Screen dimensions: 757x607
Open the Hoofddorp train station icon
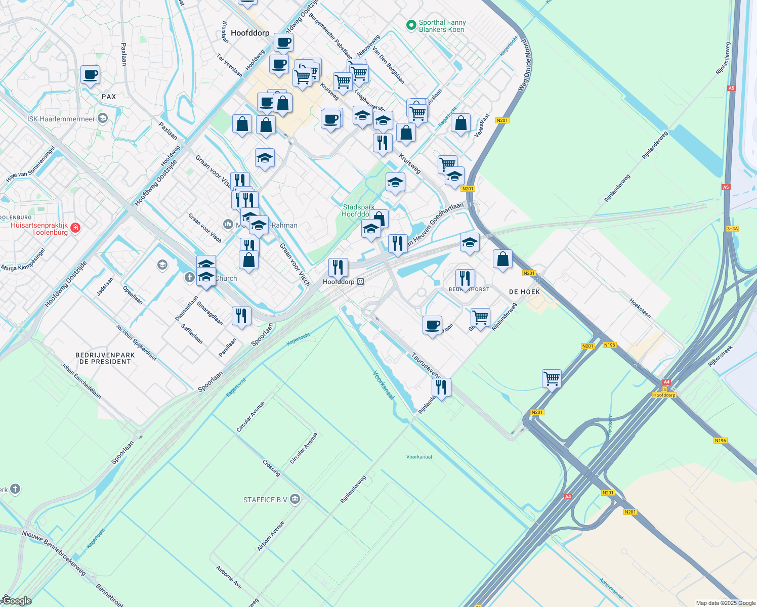360,282
